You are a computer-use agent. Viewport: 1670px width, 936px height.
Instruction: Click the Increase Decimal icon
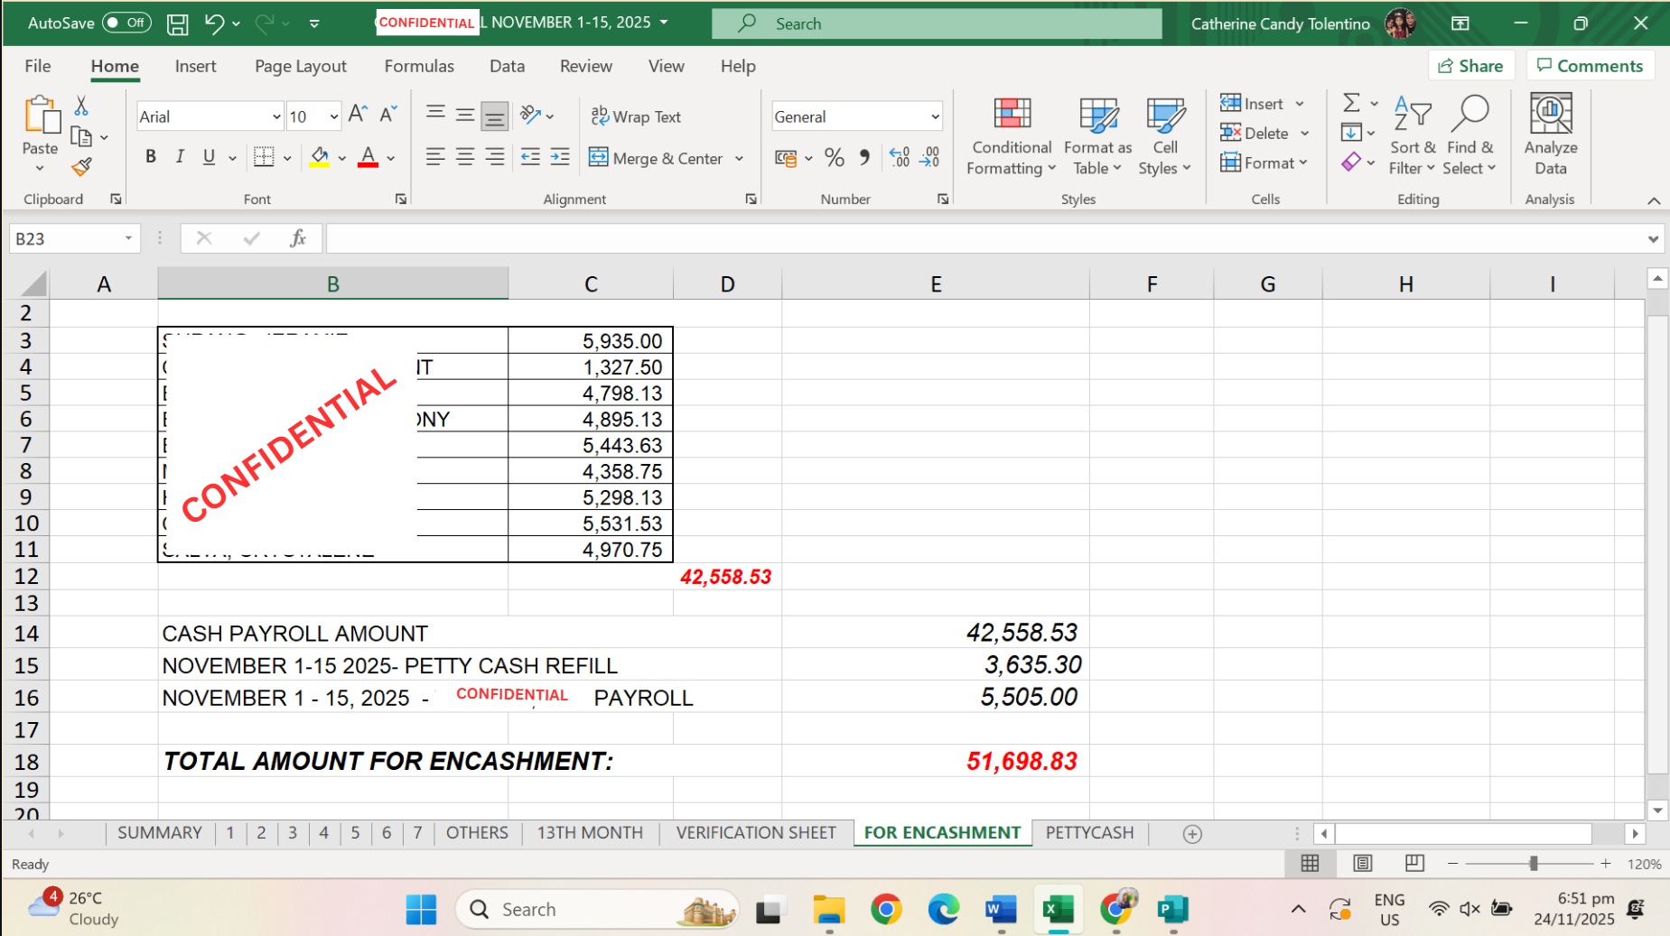click(x=899, y=158)
